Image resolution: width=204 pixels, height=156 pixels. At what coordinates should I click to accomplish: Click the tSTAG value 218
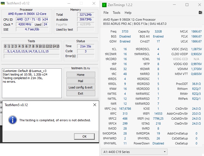click(x=158, y=123)
